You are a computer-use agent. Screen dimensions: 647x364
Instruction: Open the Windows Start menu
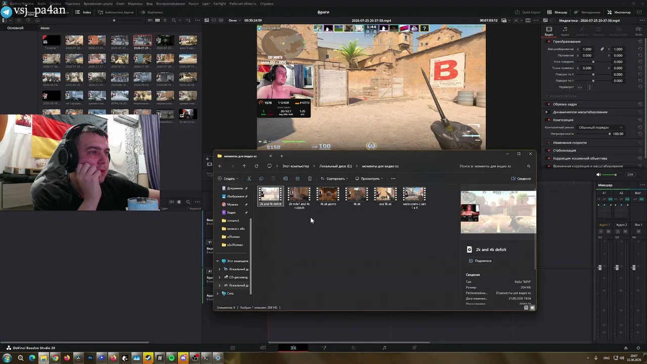coord(7,358)
